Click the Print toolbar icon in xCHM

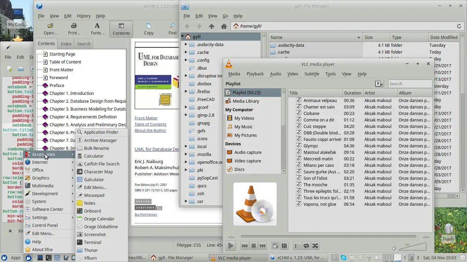click(74, 29)
